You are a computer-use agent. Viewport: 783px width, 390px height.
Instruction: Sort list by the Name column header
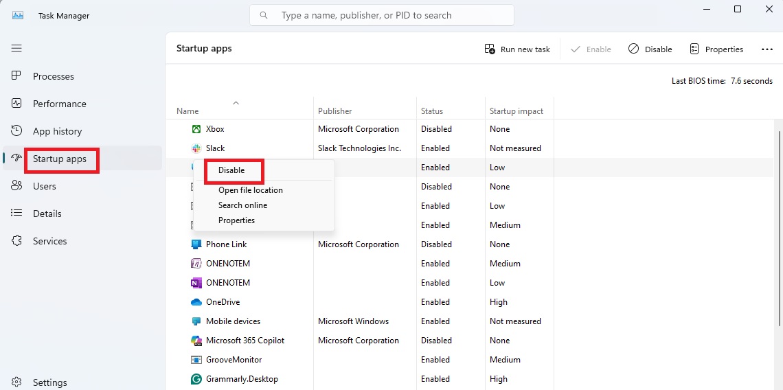point(188,111)
